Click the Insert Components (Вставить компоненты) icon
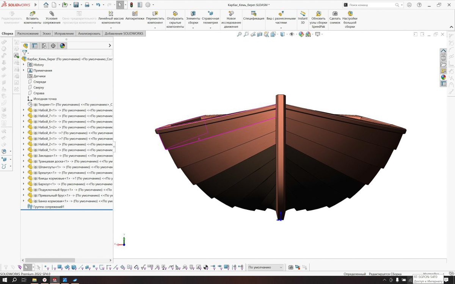The height and width of the screenshot is (284, 455). click(32, 14)
